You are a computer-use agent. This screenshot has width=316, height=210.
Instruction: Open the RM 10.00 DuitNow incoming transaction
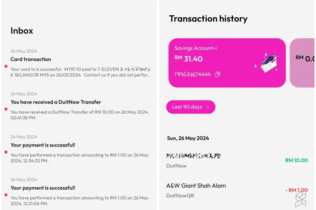237,160
